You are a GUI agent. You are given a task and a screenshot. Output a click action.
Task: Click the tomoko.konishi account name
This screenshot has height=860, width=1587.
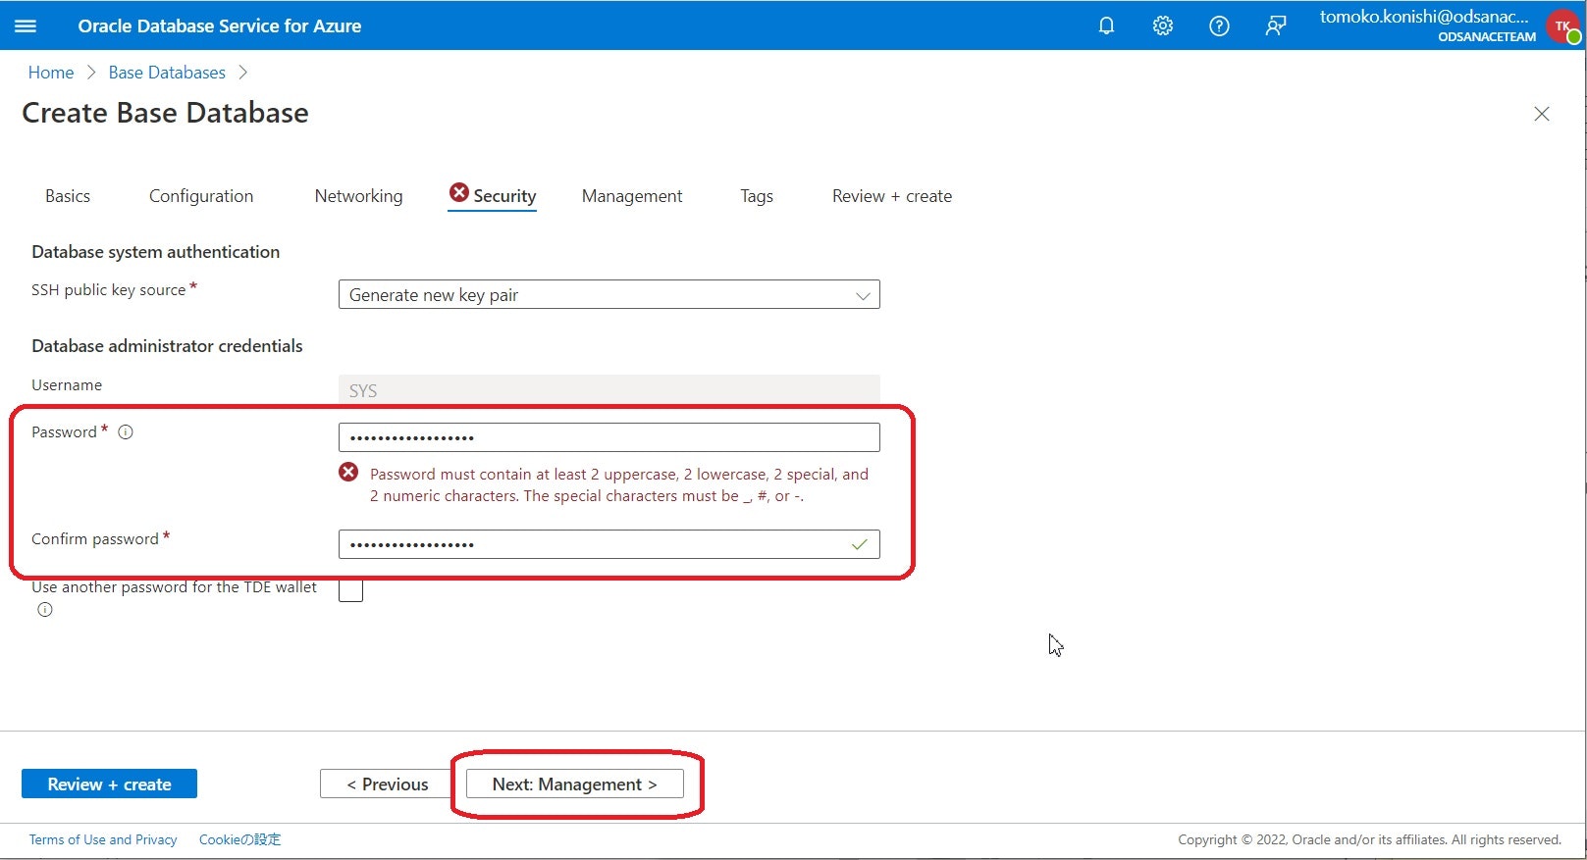click(1424, 17)
